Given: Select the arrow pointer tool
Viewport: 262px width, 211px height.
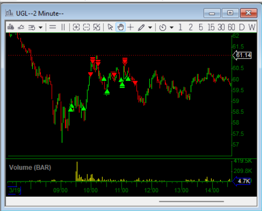Looking at the screenshot, I should pos(110,27).
